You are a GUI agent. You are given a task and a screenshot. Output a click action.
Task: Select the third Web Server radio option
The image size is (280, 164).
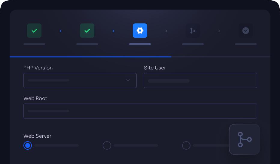(186, 145)
